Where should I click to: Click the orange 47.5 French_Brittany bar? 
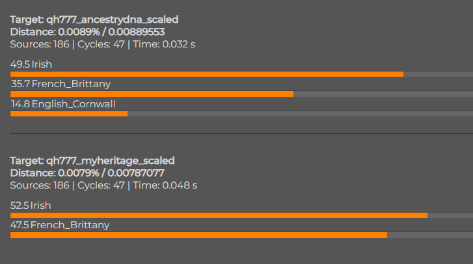pos(198,235)
